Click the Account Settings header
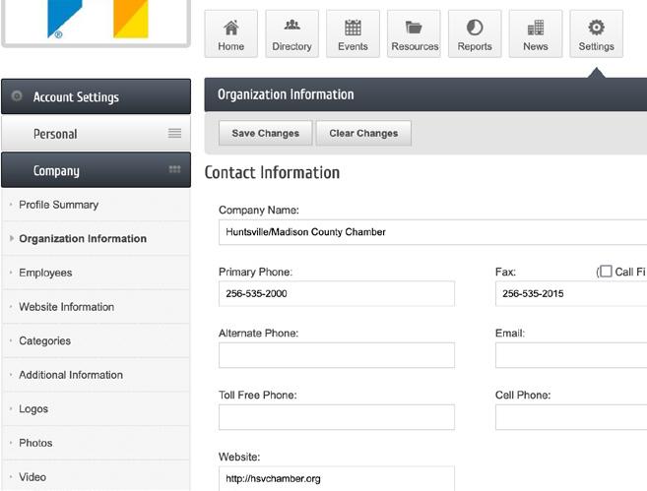The width and height of the screenshot is (647, 491). (x=96, y=96)
